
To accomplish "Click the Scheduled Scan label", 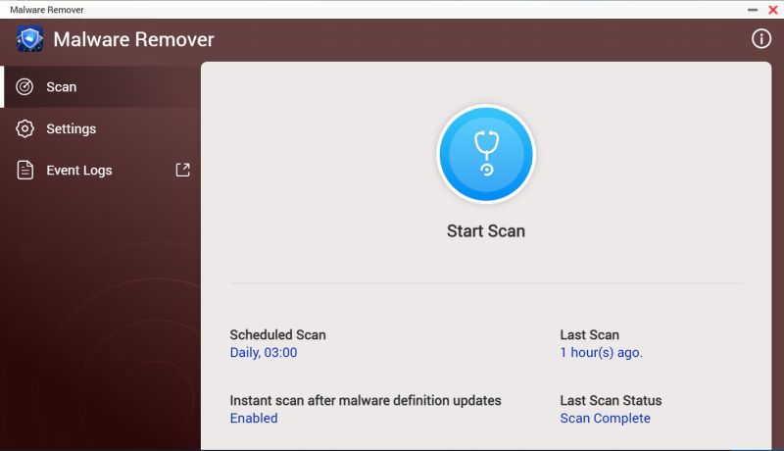I will point(277,335).
